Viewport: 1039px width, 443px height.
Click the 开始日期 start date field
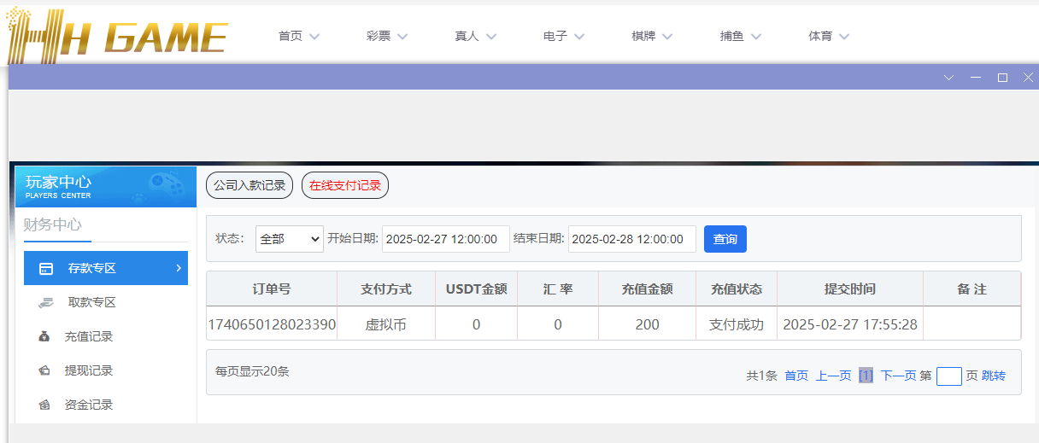pyautogui.click(x=445, y=239)
